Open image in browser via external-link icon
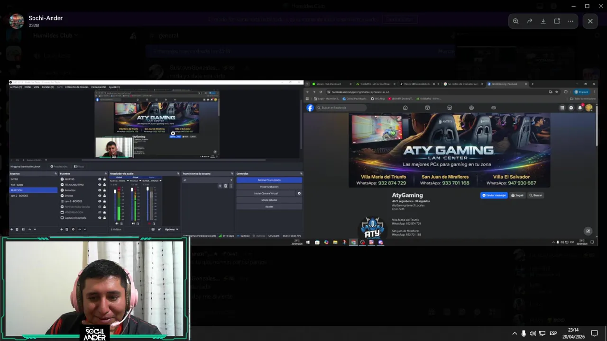The height and width of the screenshot is (341, 607). click(x=557, y=21)
